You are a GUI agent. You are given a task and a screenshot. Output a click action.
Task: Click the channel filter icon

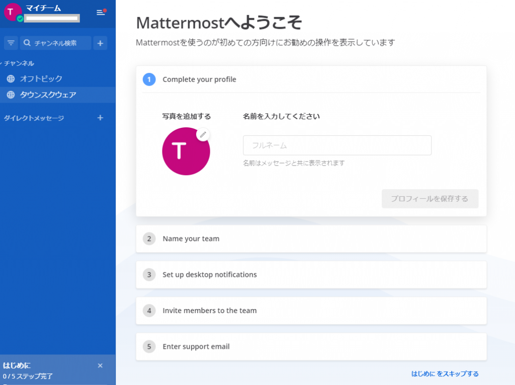11,43
